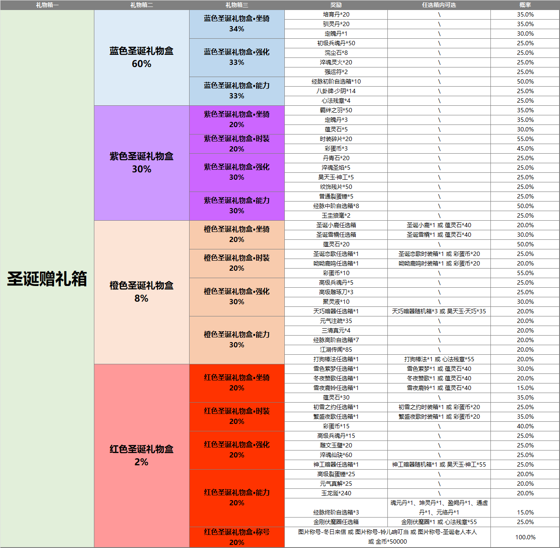Select the large 圣诞赠礼箱 merged cell

tap(47, 279)
